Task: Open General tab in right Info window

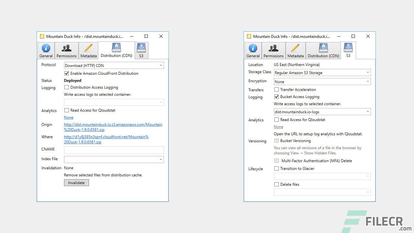Action: (253, 51)
